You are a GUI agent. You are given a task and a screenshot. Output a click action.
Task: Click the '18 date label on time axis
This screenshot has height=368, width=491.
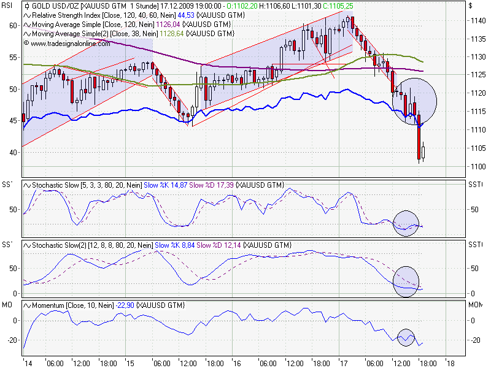click(x=450, y=363)
